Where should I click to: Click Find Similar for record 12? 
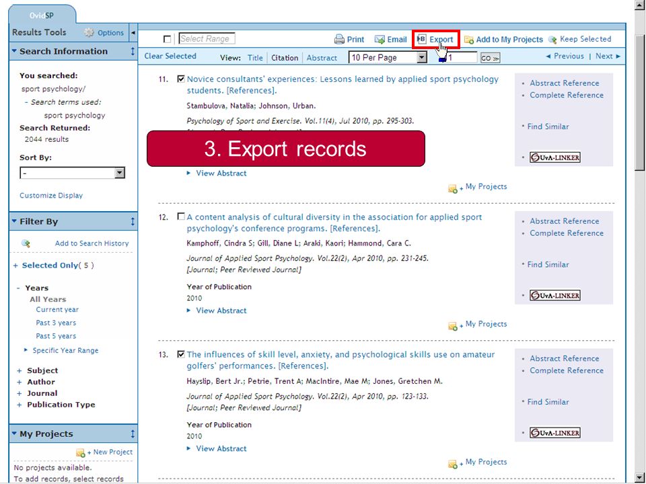tap(548, 265)
